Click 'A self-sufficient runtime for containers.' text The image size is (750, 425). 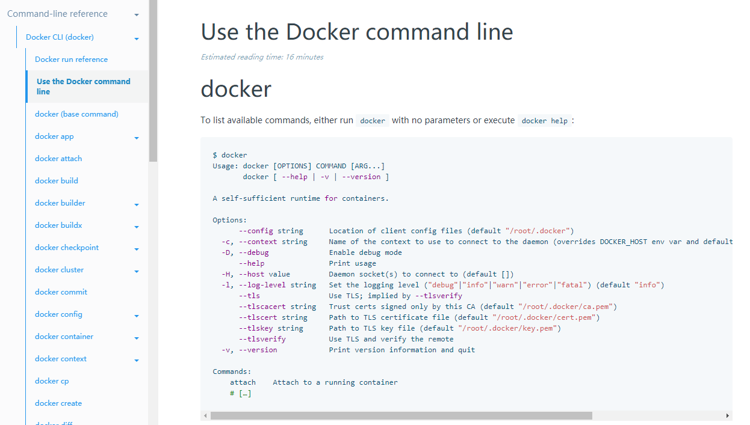[x=300, y=198]
